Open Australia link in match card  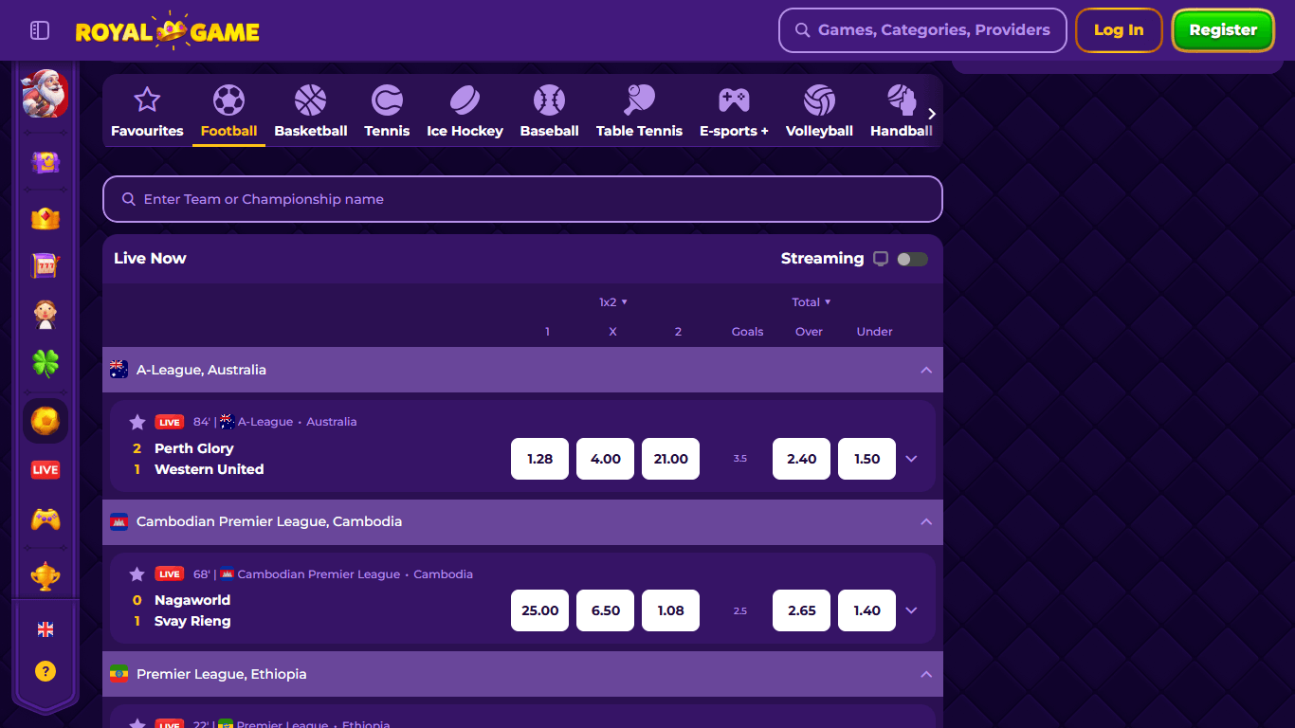pos(332,422)
